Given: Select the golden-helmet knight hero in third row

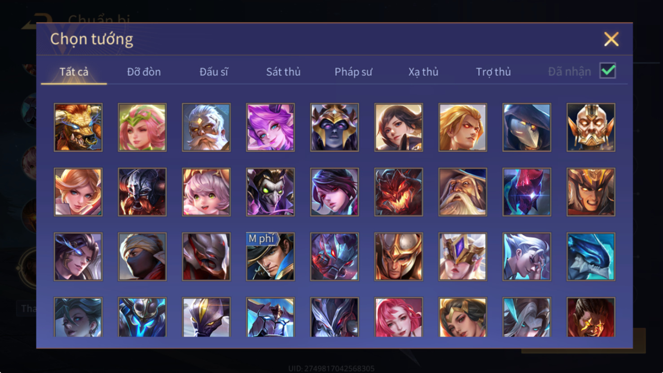Looking at the screenshot, I should pos(399,257).
